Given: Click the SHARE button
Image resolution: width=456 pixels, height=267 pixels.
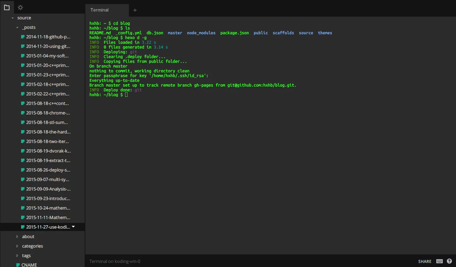Looking at the screenshot, I should tap(425, 262).
